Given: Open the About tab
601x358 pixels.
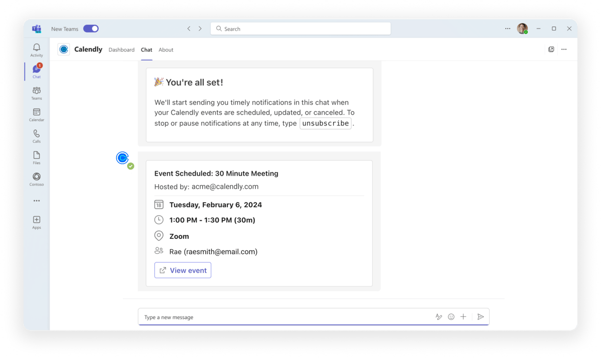Looking at the screenshot, I should 166,50.
